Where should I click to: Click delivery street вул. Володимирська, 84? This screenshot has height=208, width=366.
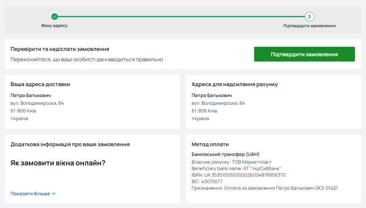[x=37, y=103]
